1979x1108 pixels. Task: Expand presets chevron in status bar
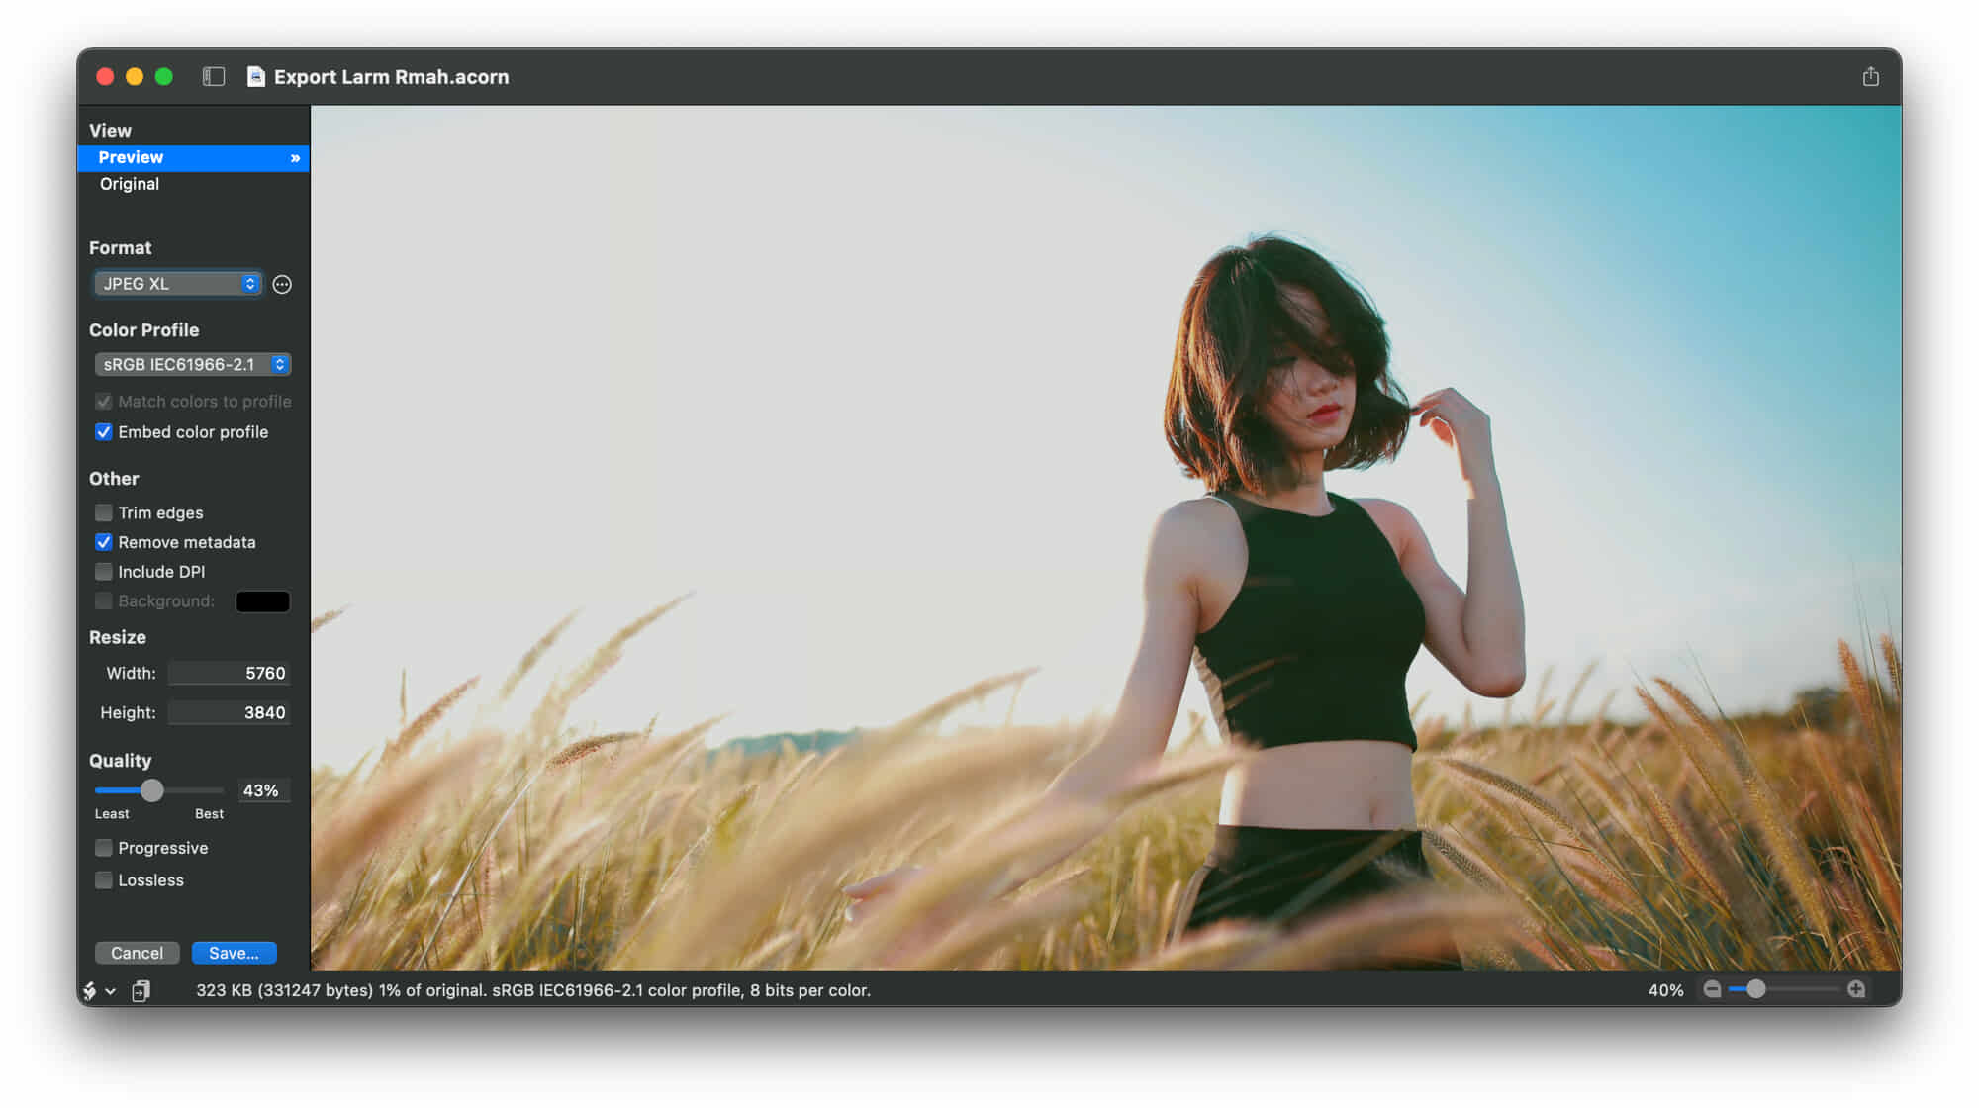click(x=111, y=991)
